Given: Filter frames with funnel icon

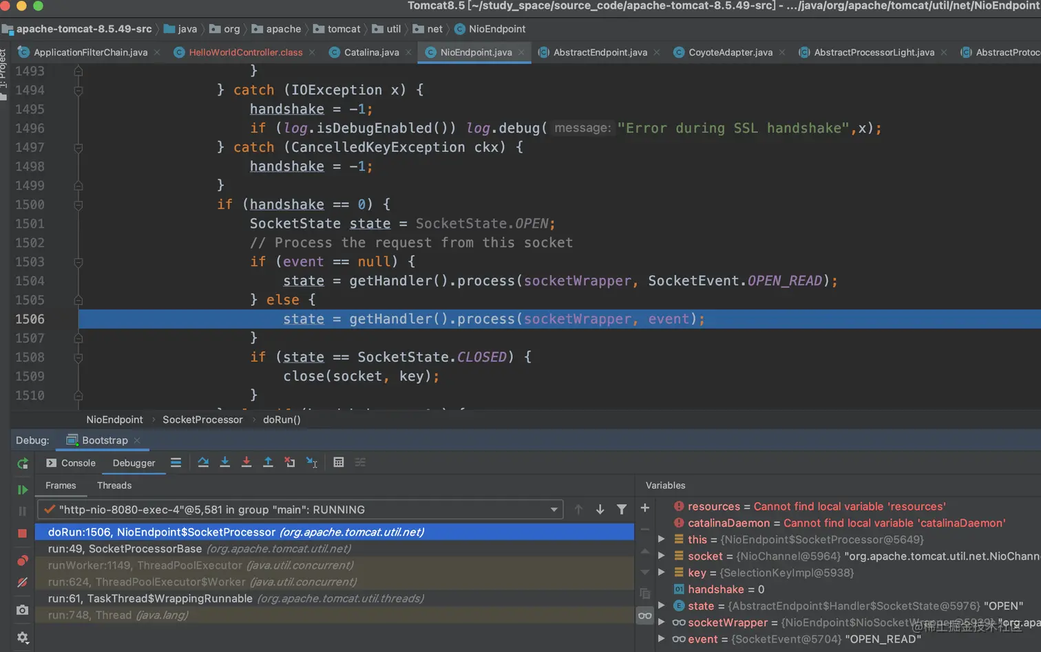Looking at the screenshot, I should coord(622,510).
